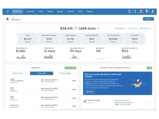Open the Deals menu item
The image size is (159, 119).
click(41, 11)
